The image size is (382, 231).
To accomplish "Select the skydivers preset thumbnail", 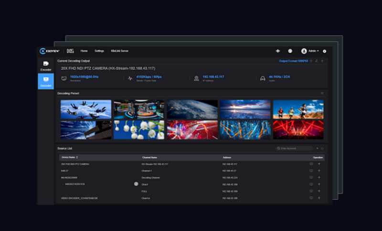I will 86,109.
